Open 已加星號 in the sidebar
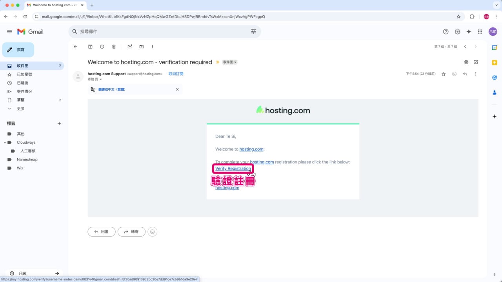 pos(25,74)
